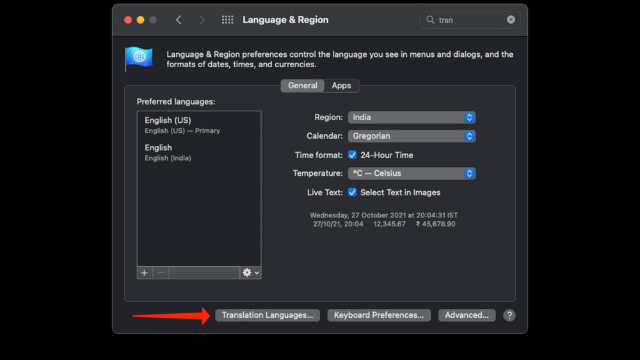Switch to the General tab
Image resolution: width=640 pixels, height=360 pixels.
(x=303, y=86)
